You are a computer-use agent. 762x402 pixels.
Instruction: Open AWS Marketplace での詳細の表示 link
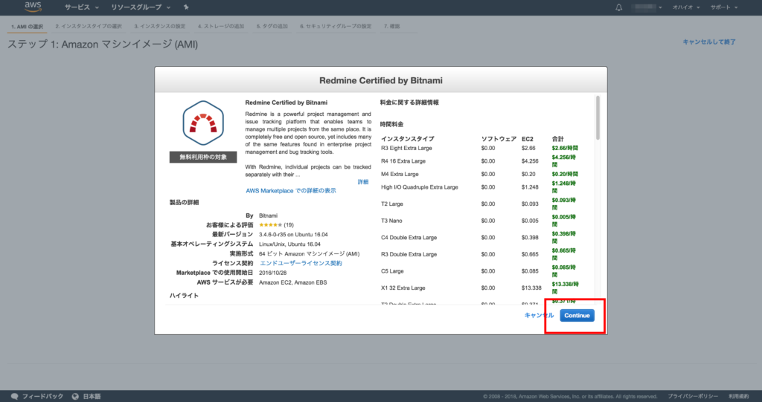coord(290,191)
